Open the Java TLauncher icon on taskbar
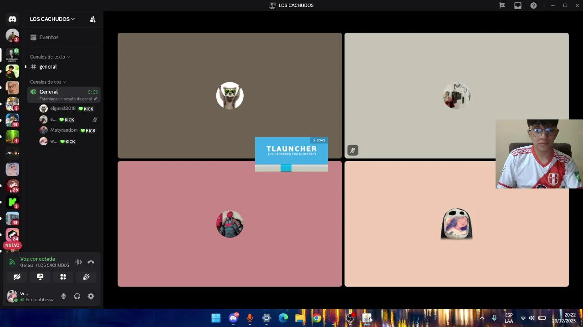Viewport: 583px width, 327px height. coord(367,318)
